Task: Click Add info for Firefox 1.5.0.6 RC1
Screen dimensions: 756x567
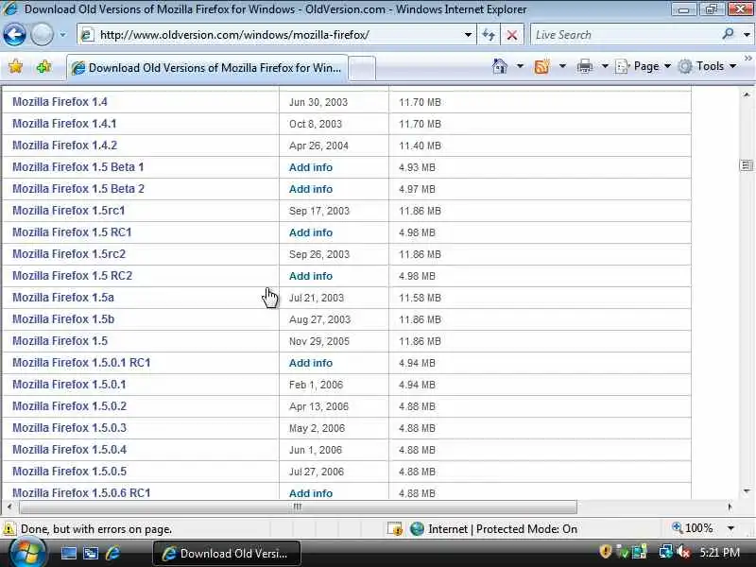Action: pyautogui.click(x=311, y=493)
